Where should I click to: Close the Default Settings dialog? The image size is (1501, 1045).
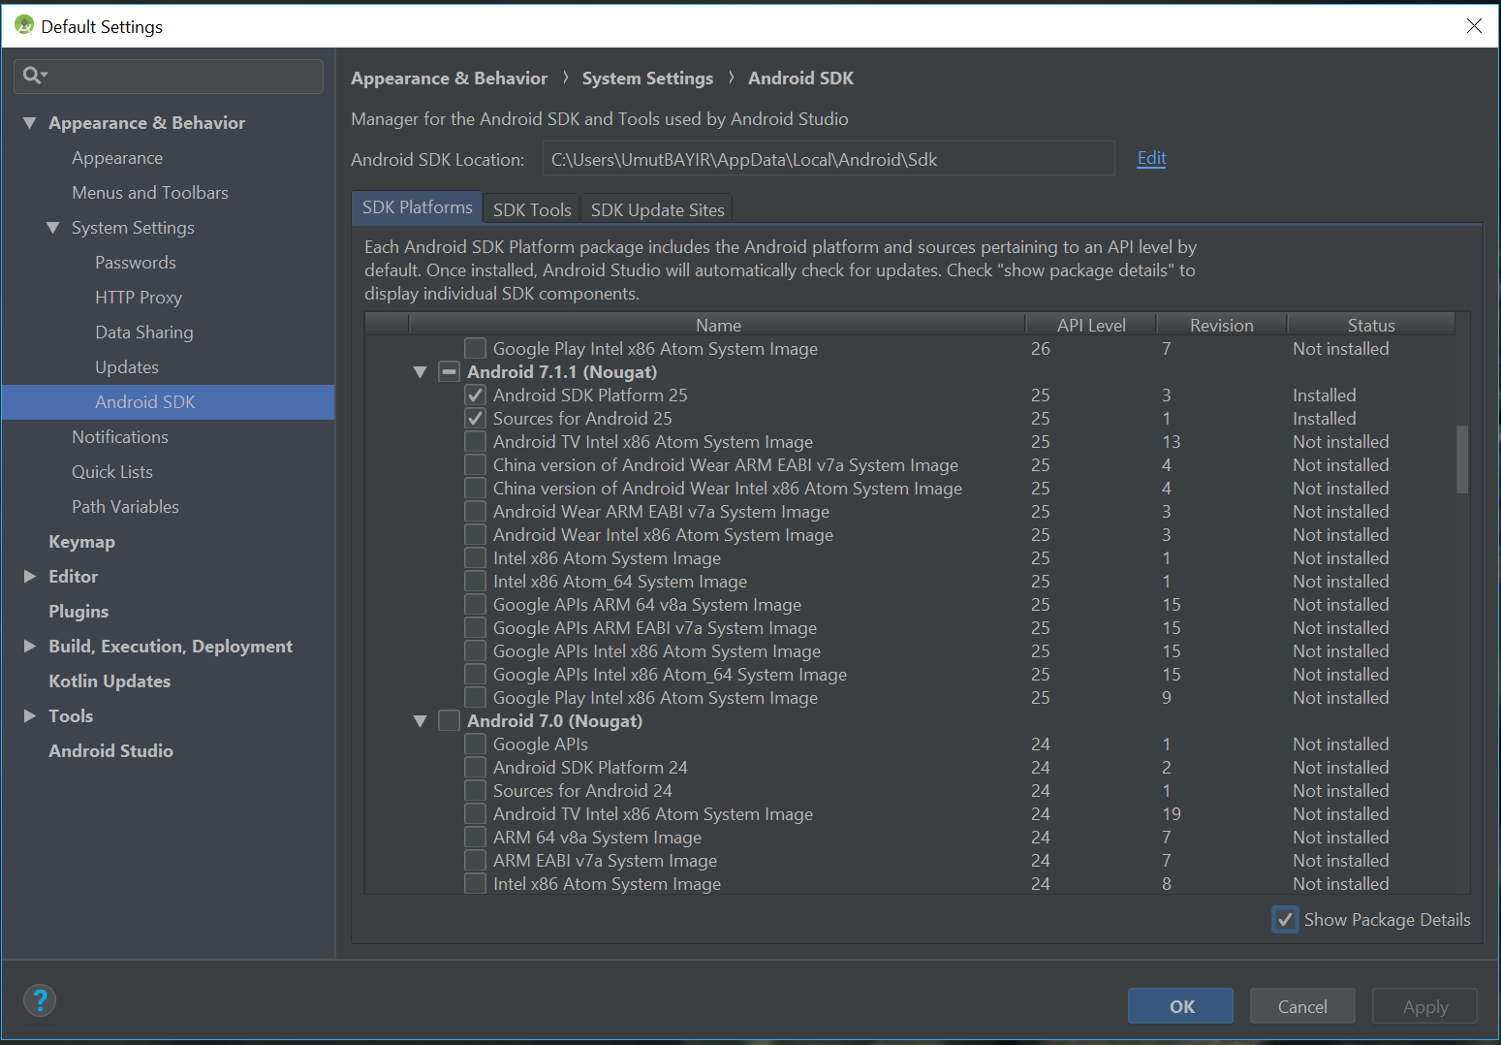(x=1474, y=26)
